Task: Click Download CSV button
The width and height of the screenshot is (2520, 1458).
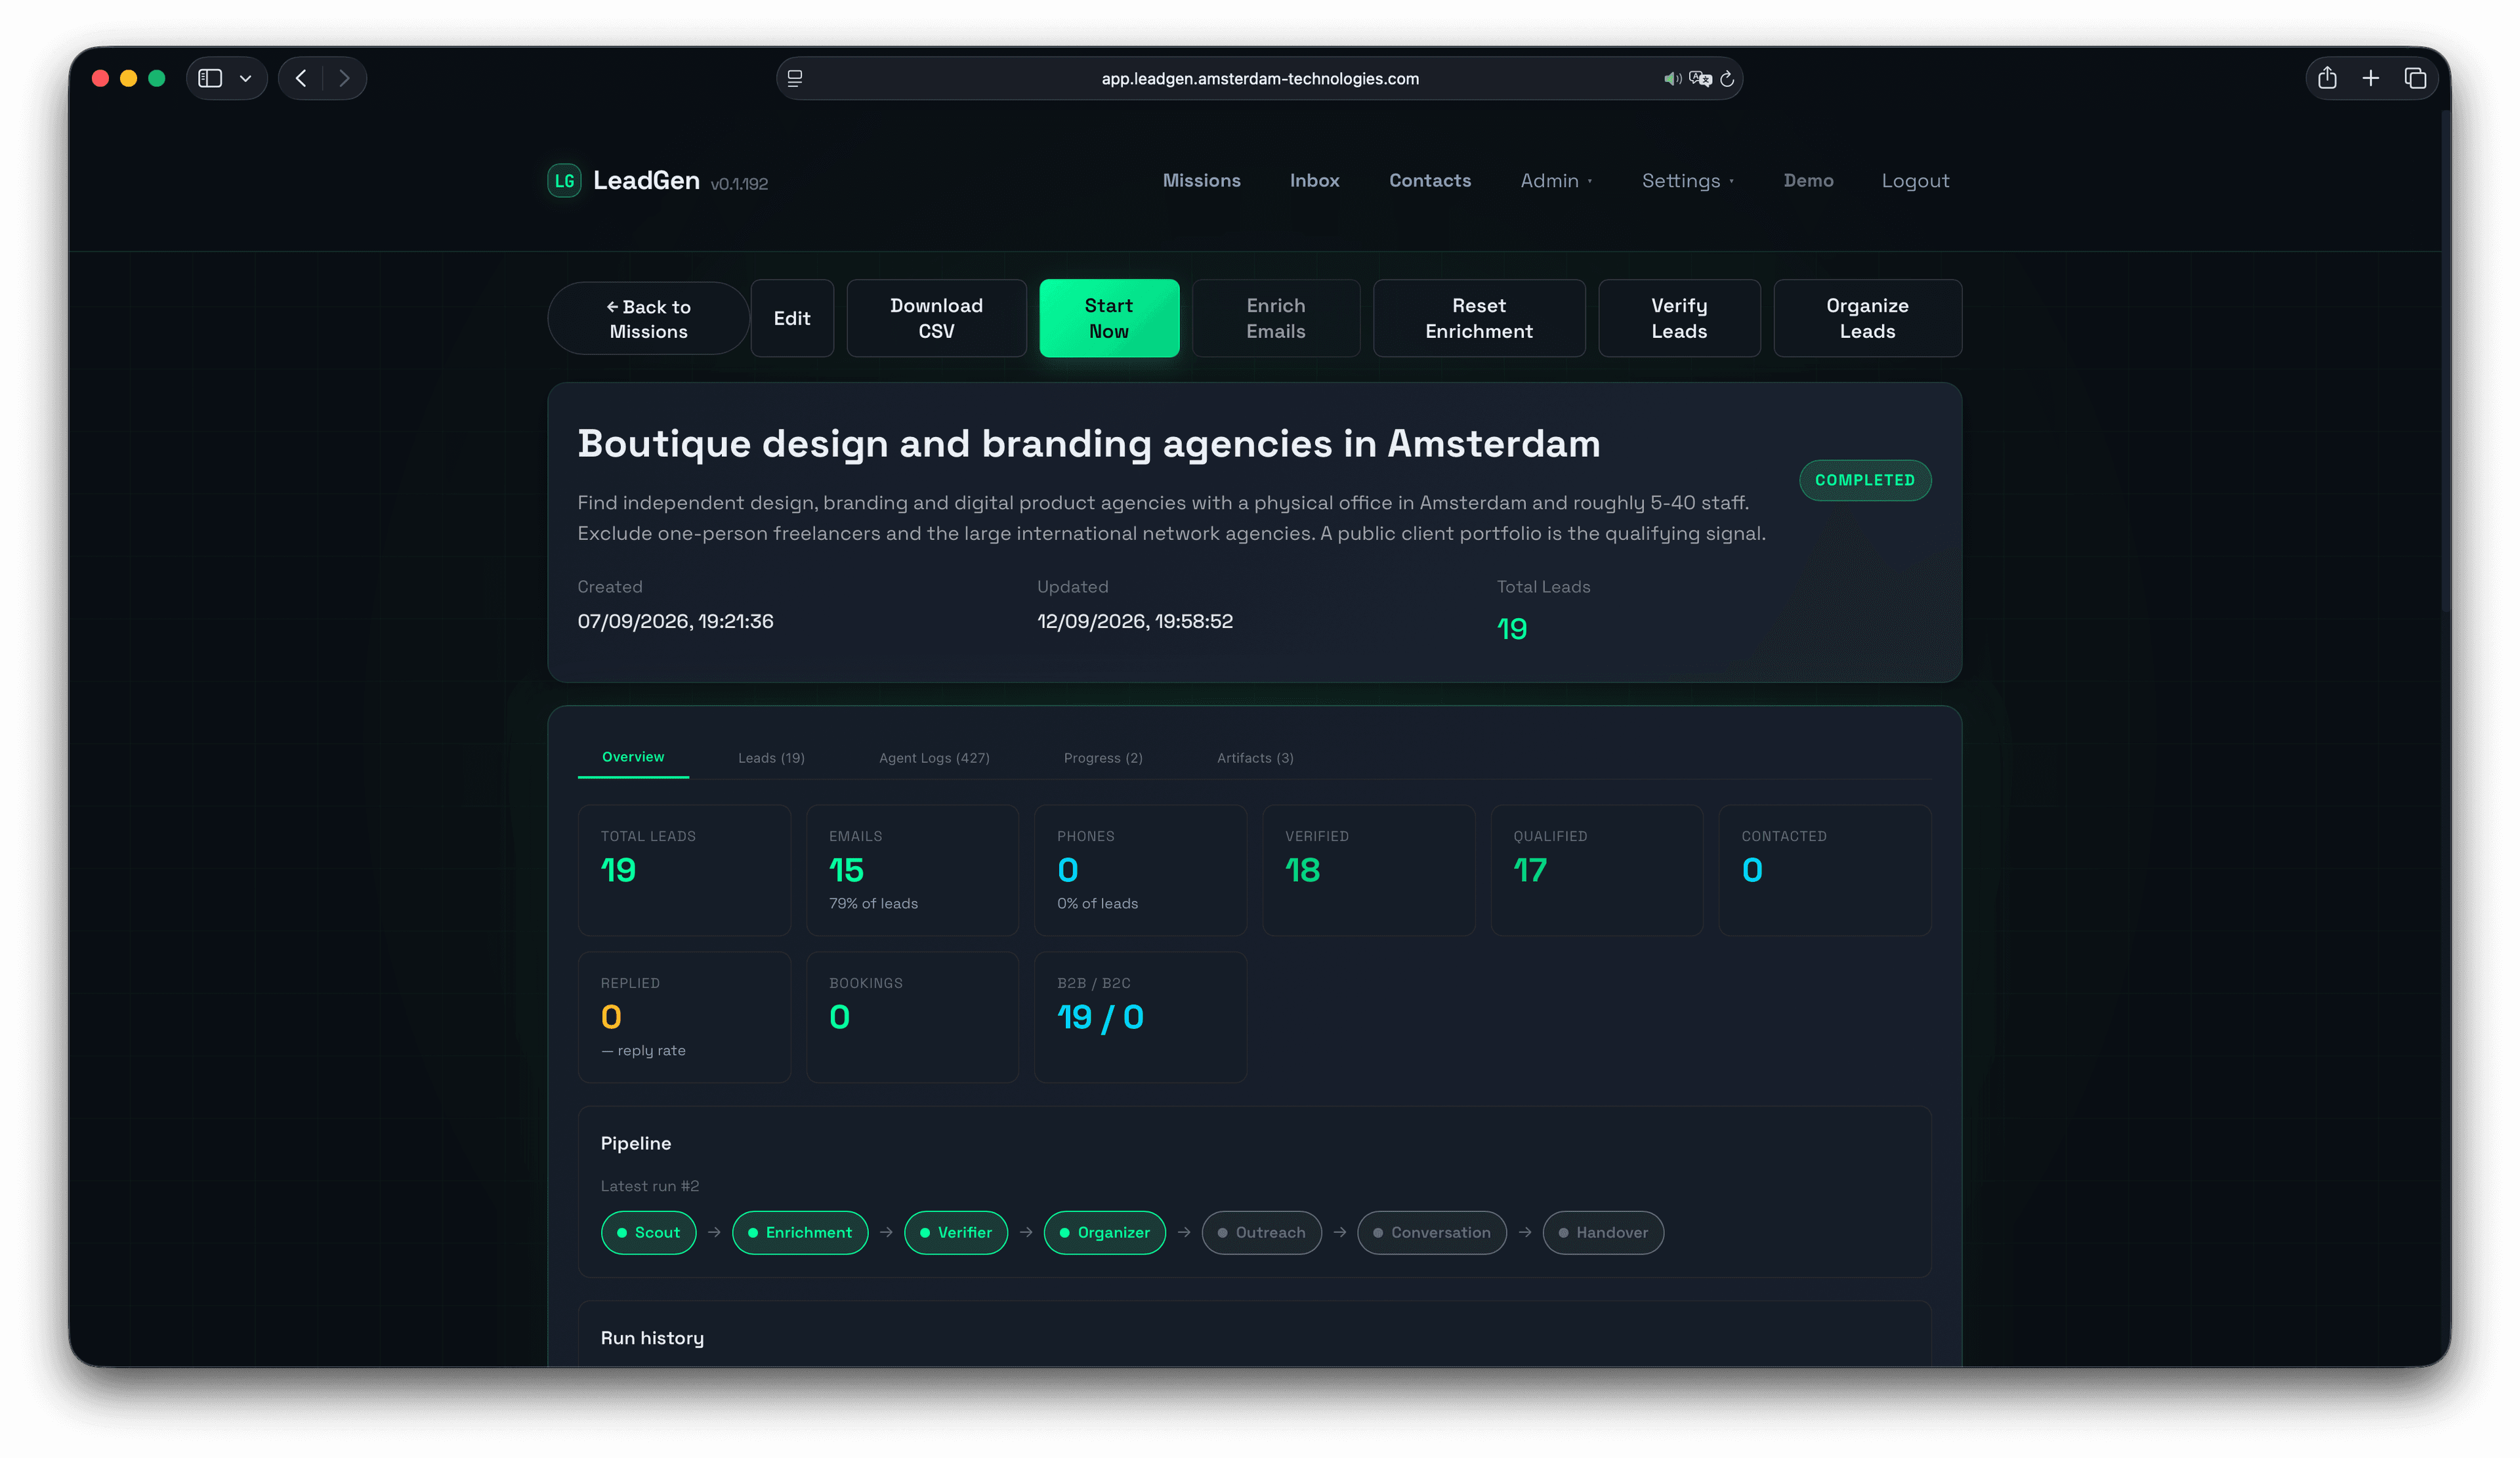Action: point(936,318)
